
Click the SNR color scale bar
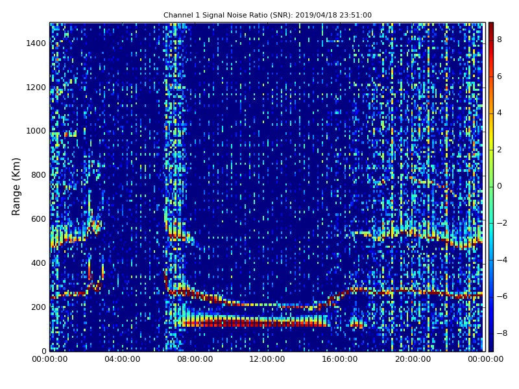(x=491, y=187)
